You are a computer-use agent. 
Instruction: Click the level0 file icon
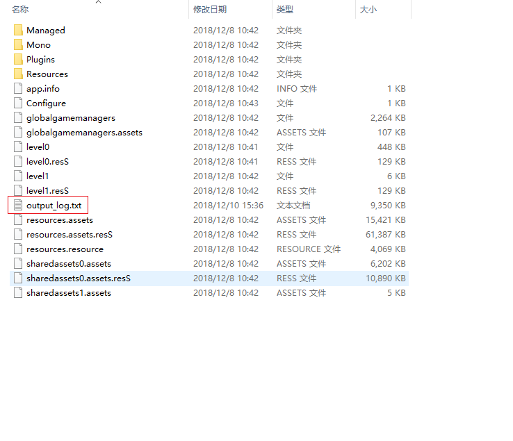coord(18,147)
